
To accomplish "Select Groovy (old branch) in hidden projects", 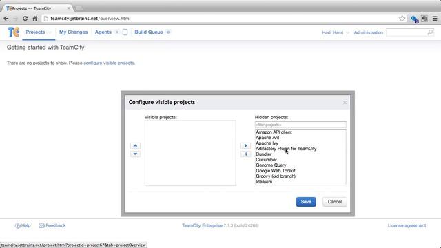I will click(276, 176).
